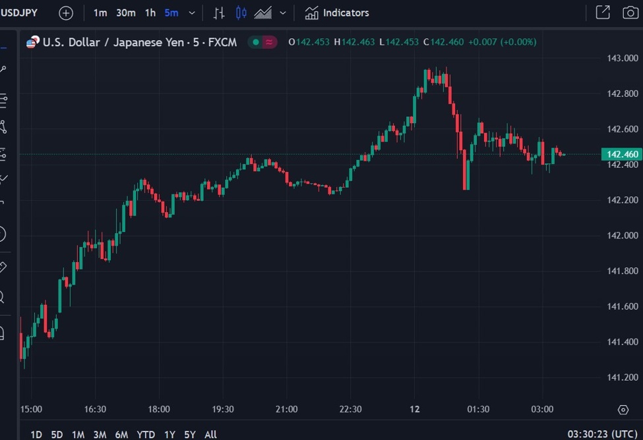This screenshot has height=440, width=643.
Task: Open the timeframe intervals dropdown chevron
Action: 192,13
